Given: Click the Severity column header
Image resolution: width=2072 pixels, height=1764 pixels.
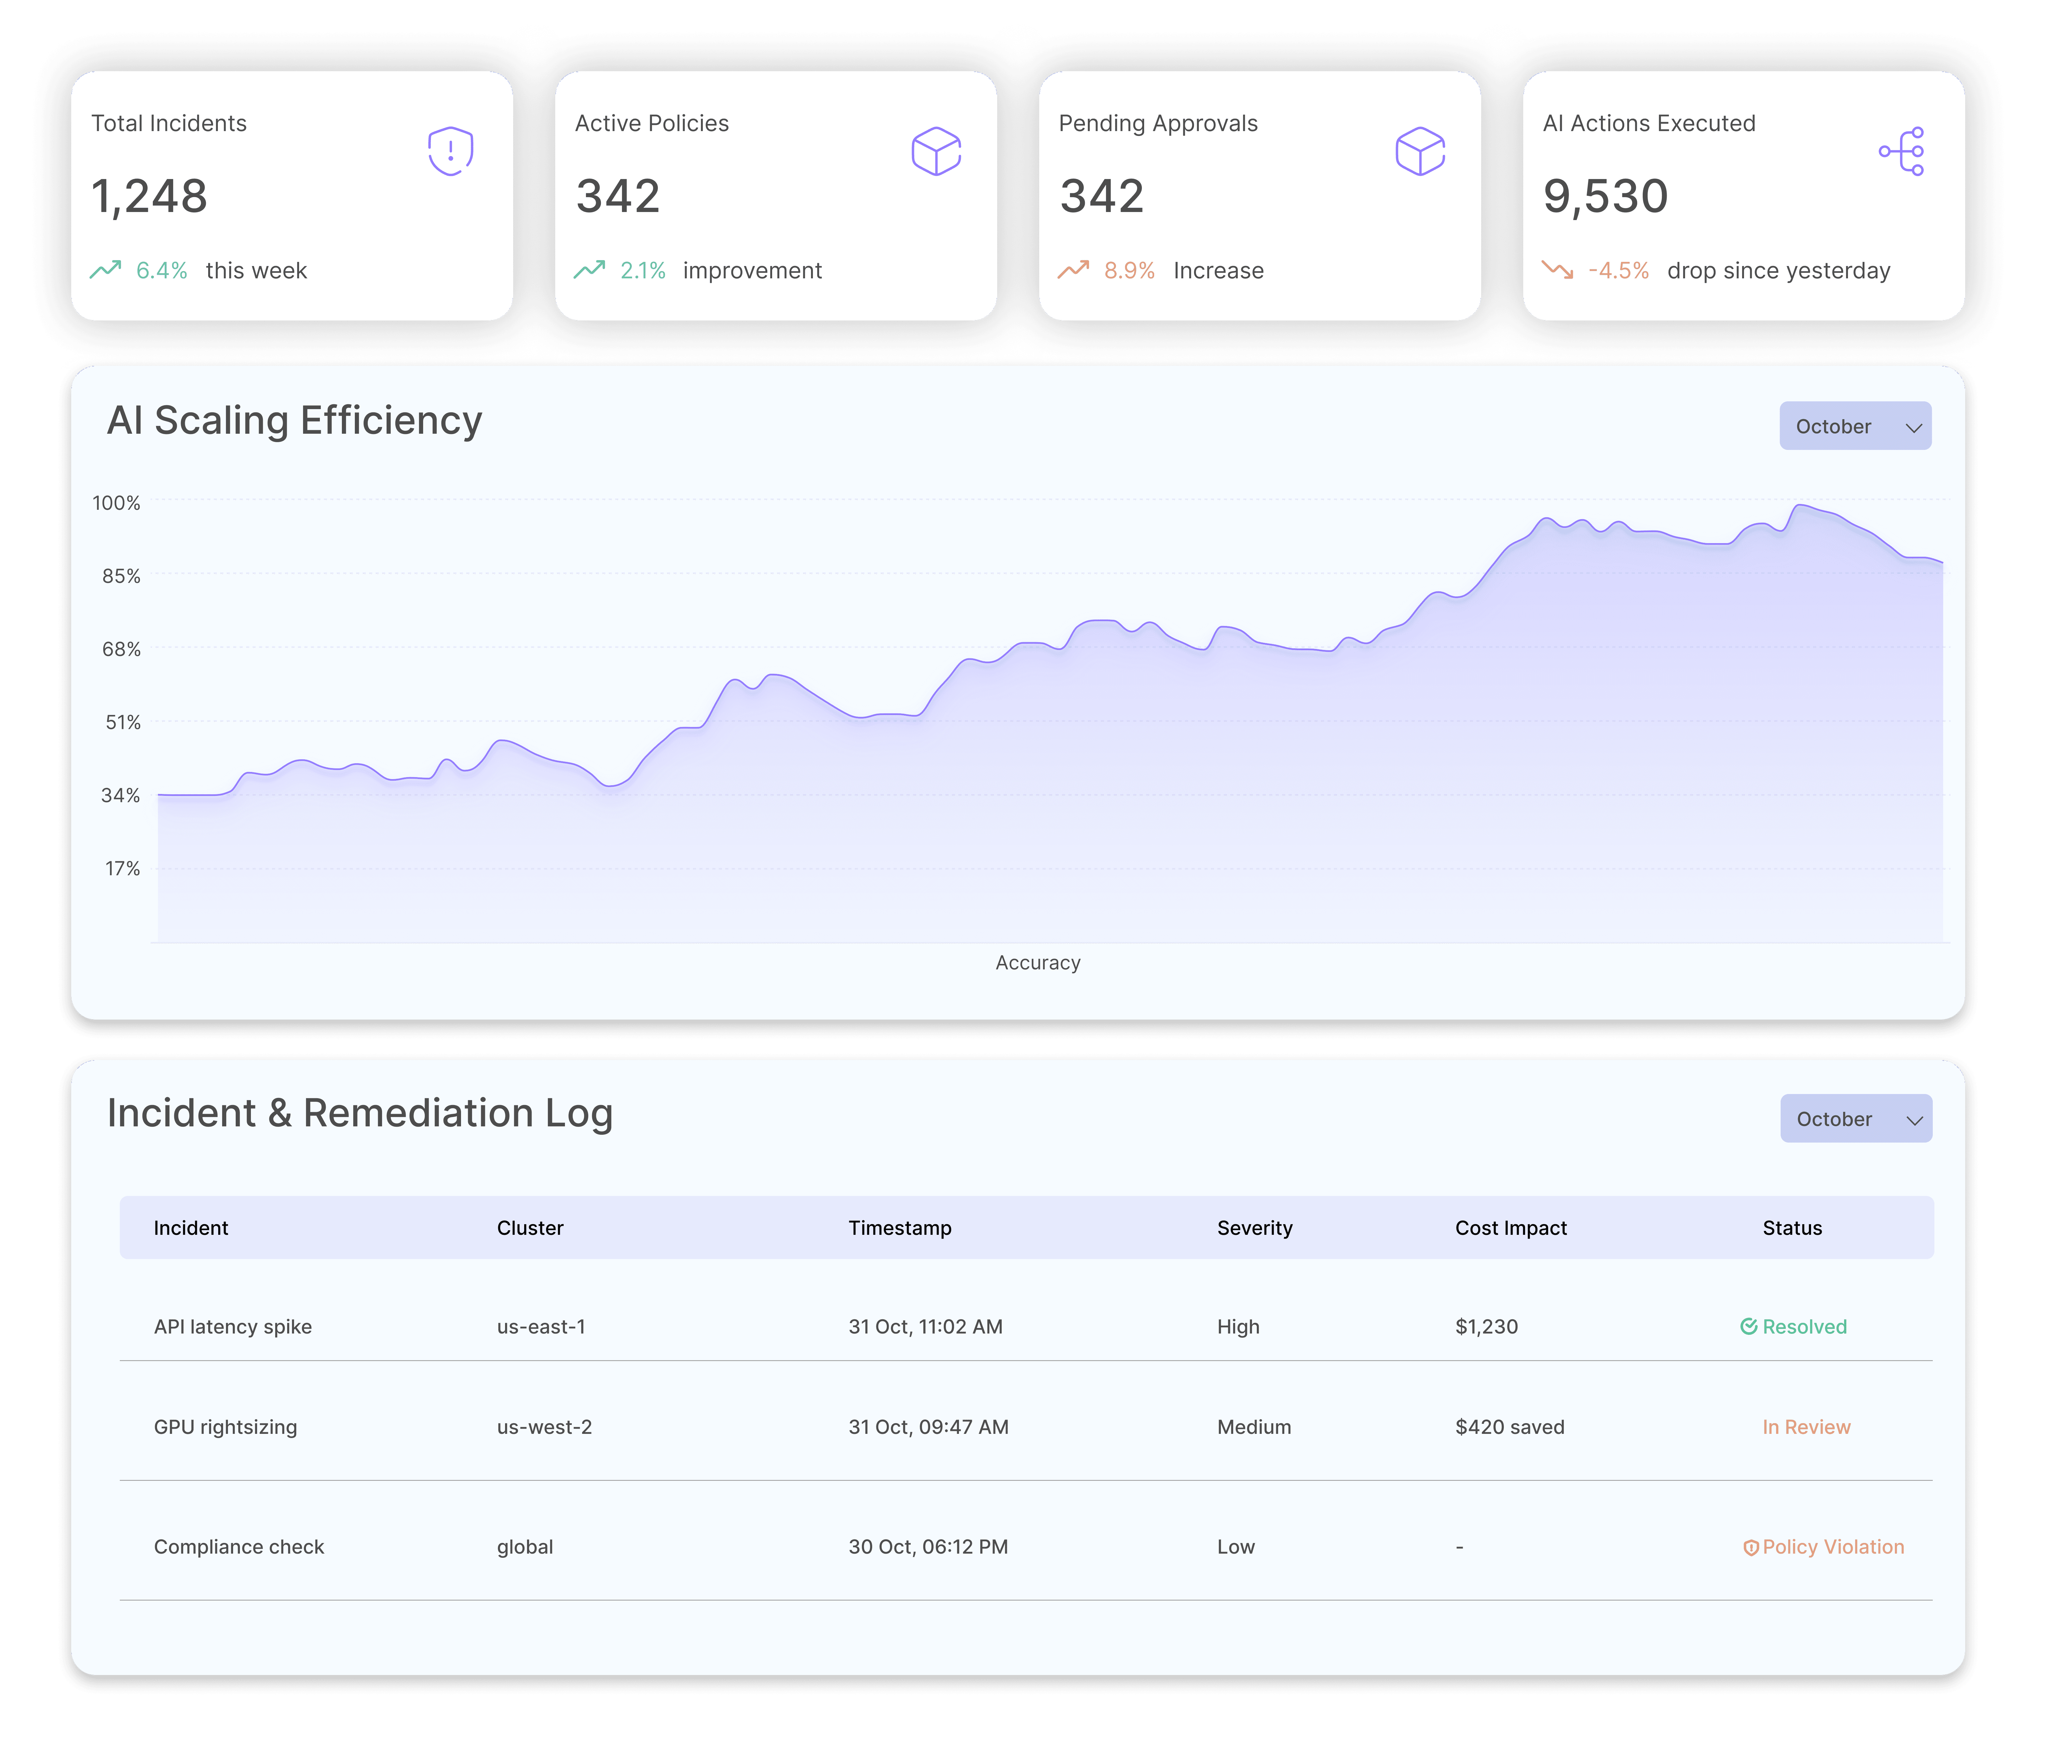Looking at the screenshot, I should pyautogui.click(x=1255, y=1228).
